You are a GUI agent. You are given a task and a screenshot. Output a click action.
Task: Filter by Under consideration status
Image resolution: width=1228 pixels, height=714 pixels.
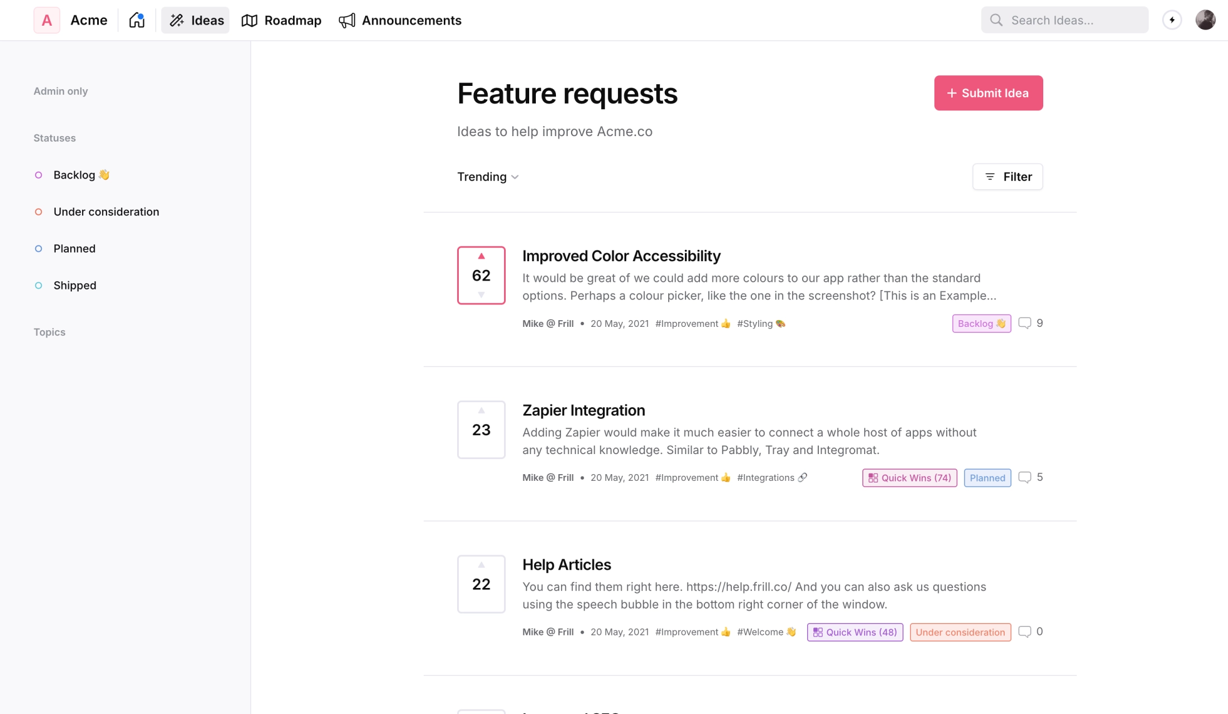pos(106,212)
